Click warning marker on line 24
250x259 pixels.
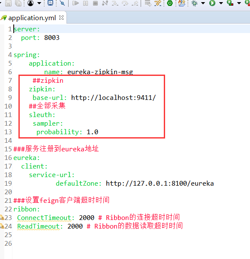coord(2,226)
